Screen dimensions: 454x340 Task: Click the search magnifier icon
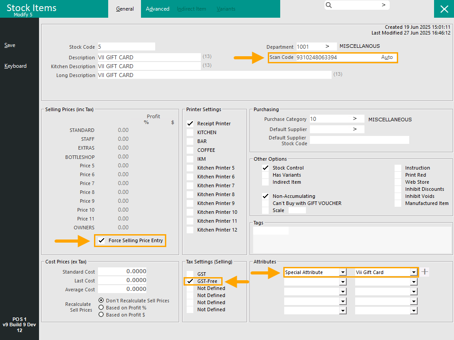point(329,5)
